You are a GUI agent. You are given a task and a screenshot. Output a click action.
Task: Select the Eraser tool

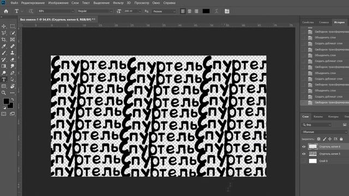(12, 59)
